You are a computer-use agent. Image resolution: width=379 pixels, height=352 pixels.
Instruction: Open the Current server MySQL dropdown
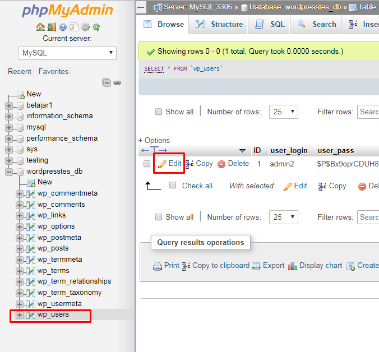67,53
